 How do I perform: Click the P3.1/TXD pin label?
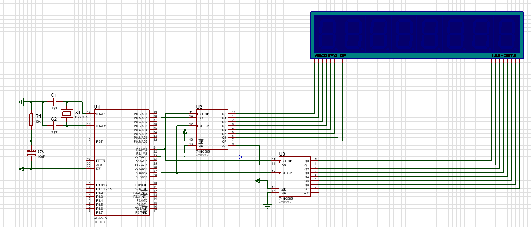click(141, 188)
